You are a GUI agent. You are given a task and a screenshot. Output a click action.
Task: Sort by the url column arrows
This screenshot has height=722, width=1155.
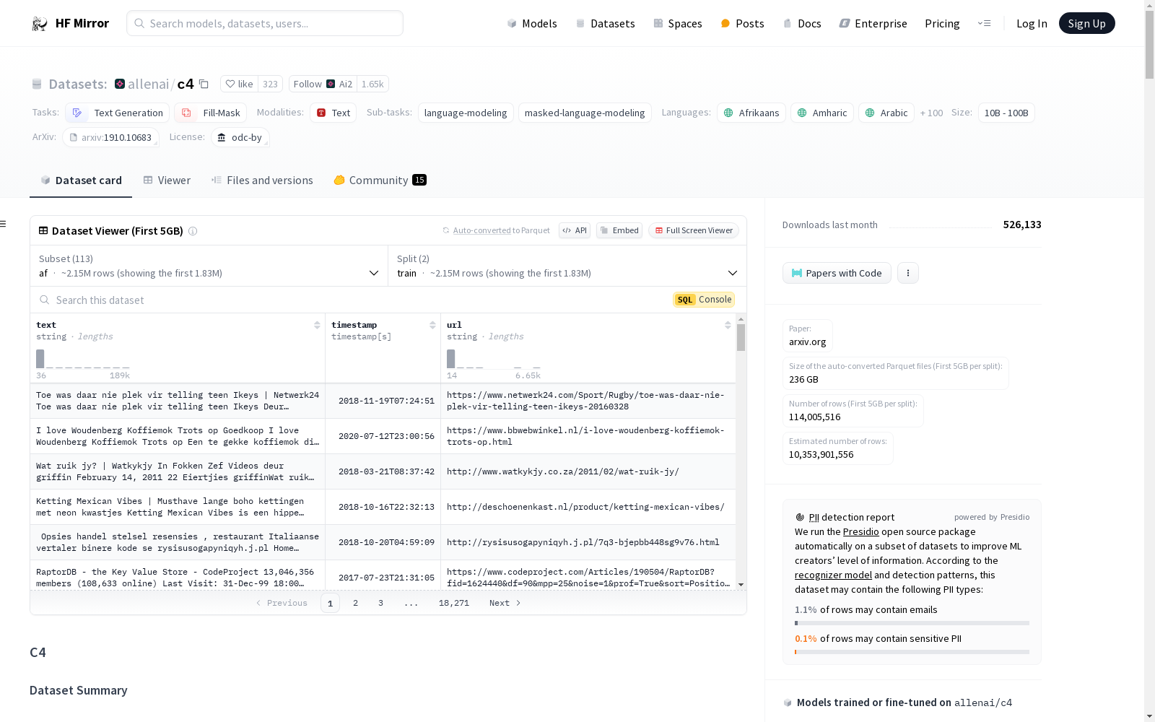click(728, 325)
